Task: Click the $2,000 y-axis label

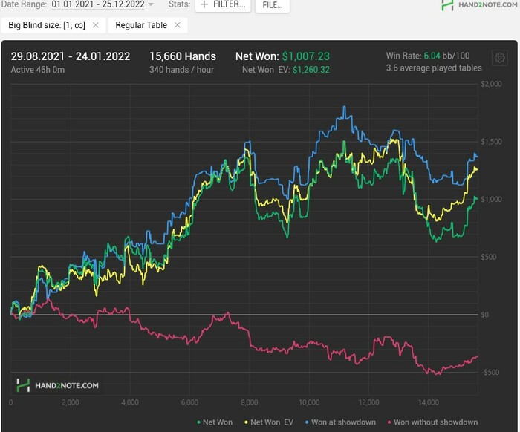Action: pyautogui.click(x=492, y=84)
